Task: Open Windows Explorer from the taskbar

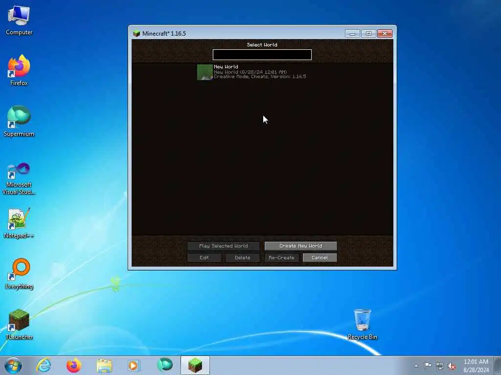Action: pos(104,365)
